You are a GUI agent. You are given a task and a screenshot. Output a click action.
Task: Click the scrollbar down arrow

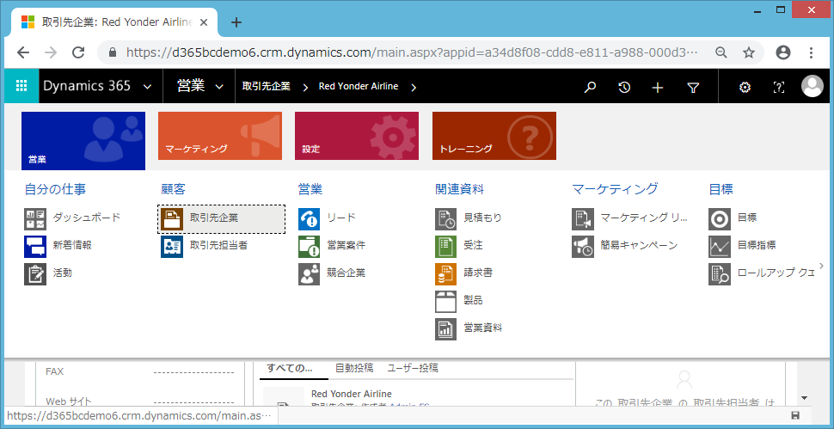[x=804, y=398]
